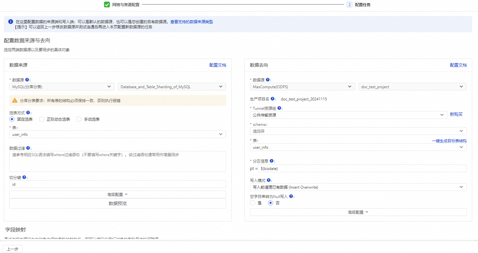Open the destination table user_info dropdown
The width and height of the screenshot is (478, 253).
point(358,147)
